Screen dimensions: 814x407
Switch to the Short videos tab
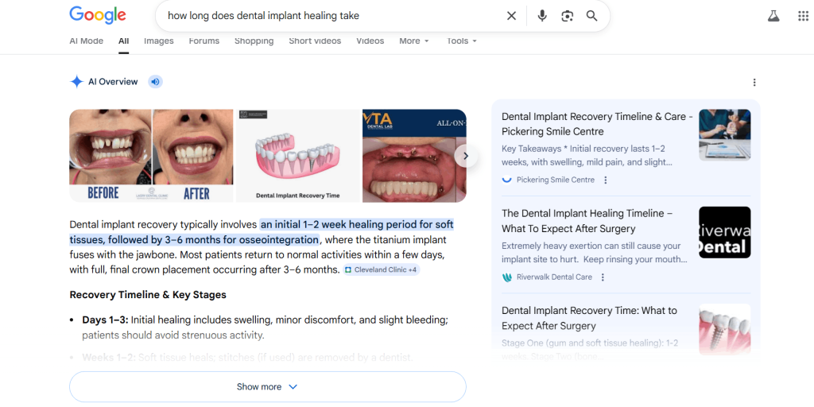315,41
